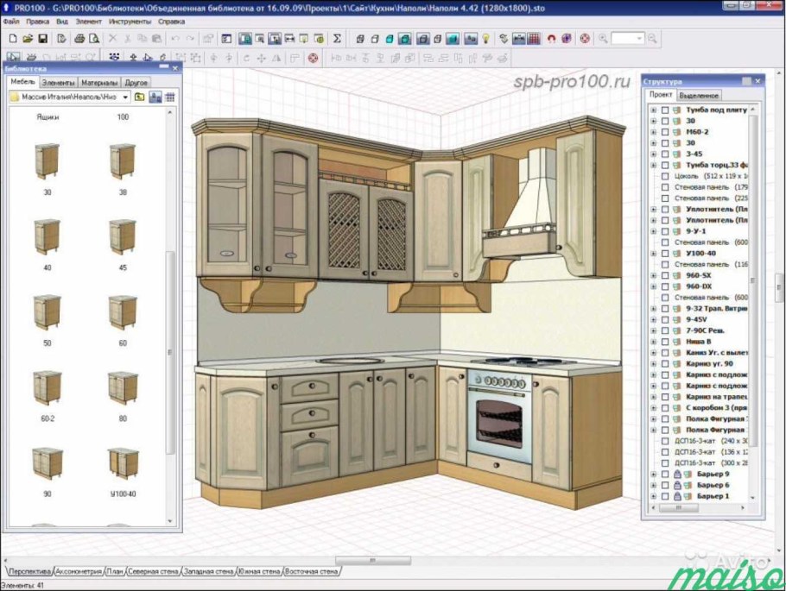Expand the Барьер 9 tree node
The width and height of the screenshot is (786, 591).
(x=653, y=474)
